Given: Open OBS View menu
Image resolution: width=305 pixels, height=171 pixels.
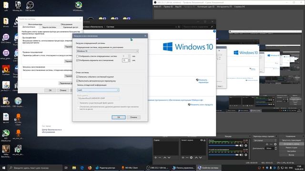Looking at the screenshot, I should click(178, 7).
